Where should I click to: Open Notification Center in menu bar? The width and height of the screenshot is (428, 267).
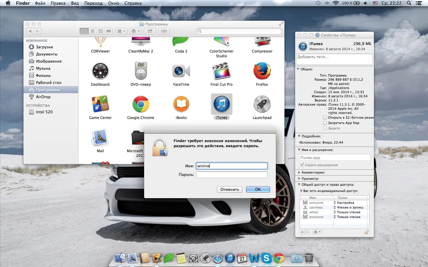pyautogui.click(x=419, y=3)
